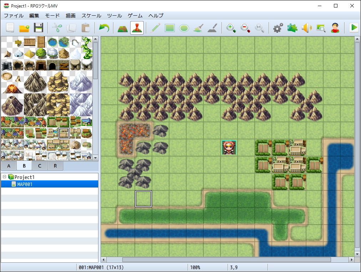The width and height of the screenshot is (361, 272).
Task: Click the 001:MAP001 (17x13) status text
Action: 101,267
